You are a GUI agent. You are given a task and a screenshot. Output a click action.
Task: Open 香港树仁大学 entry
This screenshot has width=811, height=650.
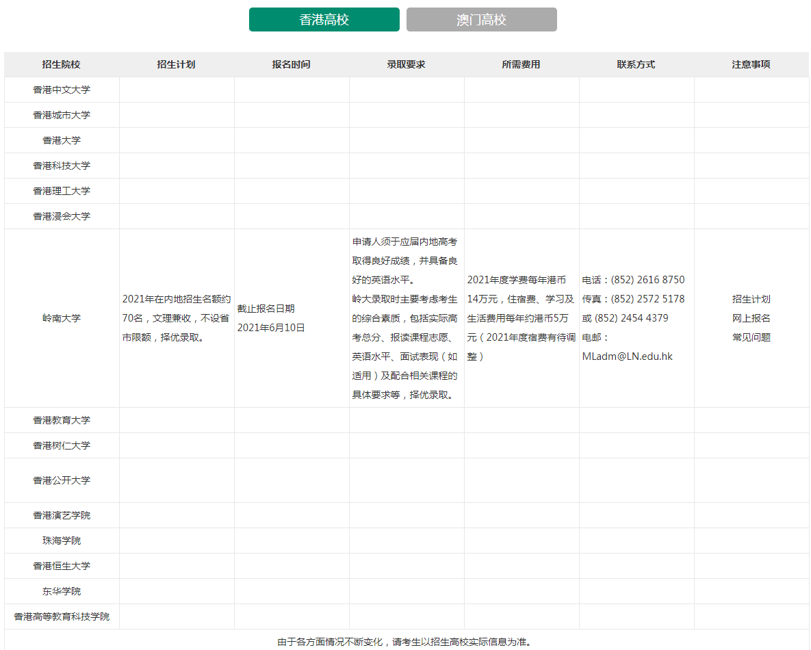(62, 445)
